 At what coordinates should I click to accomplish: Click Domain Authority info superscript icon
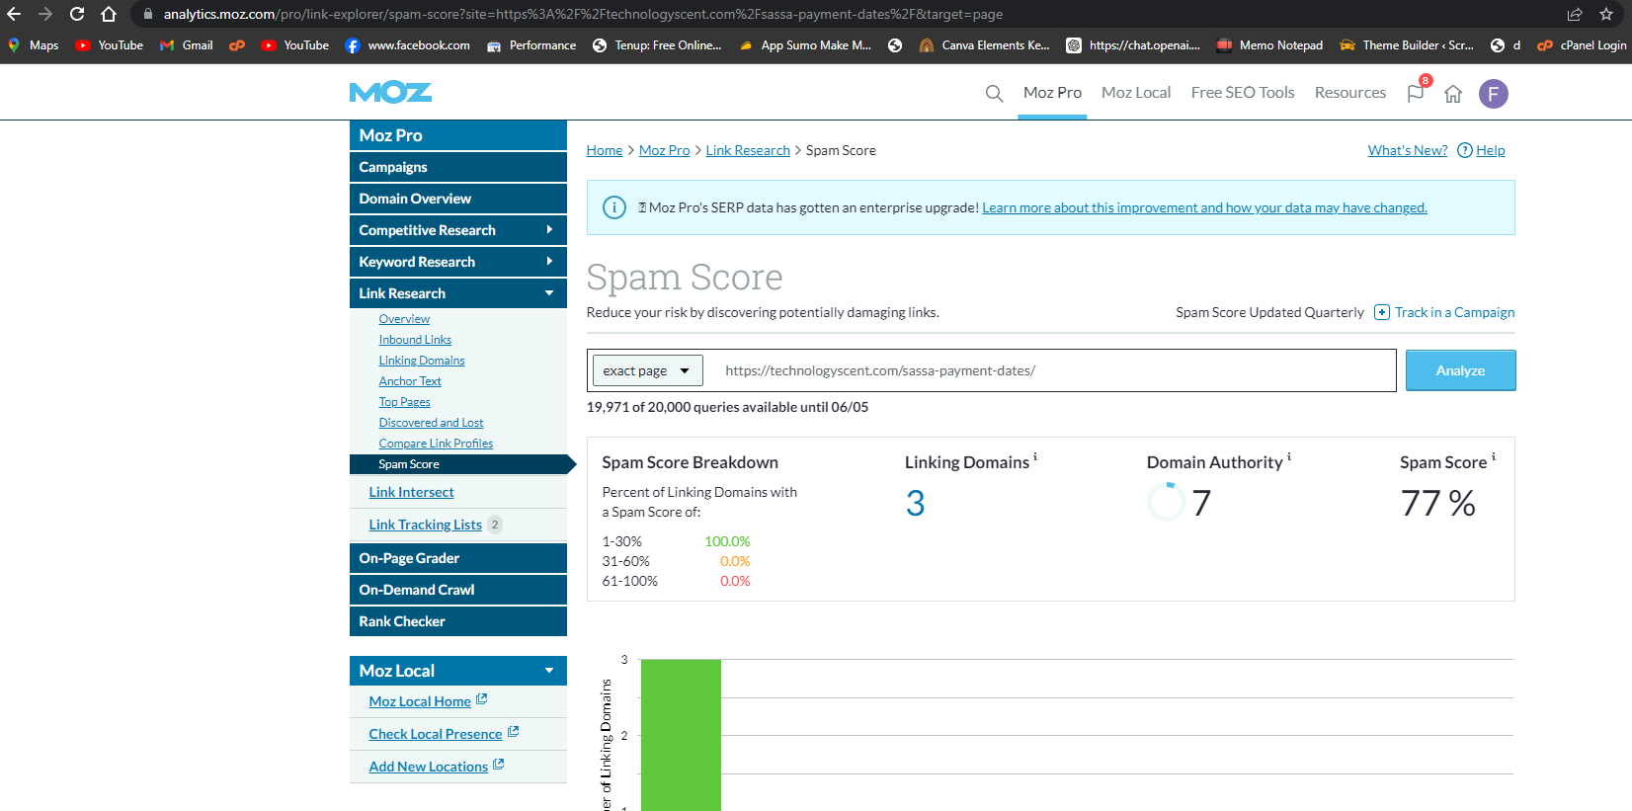[1289, 457]
